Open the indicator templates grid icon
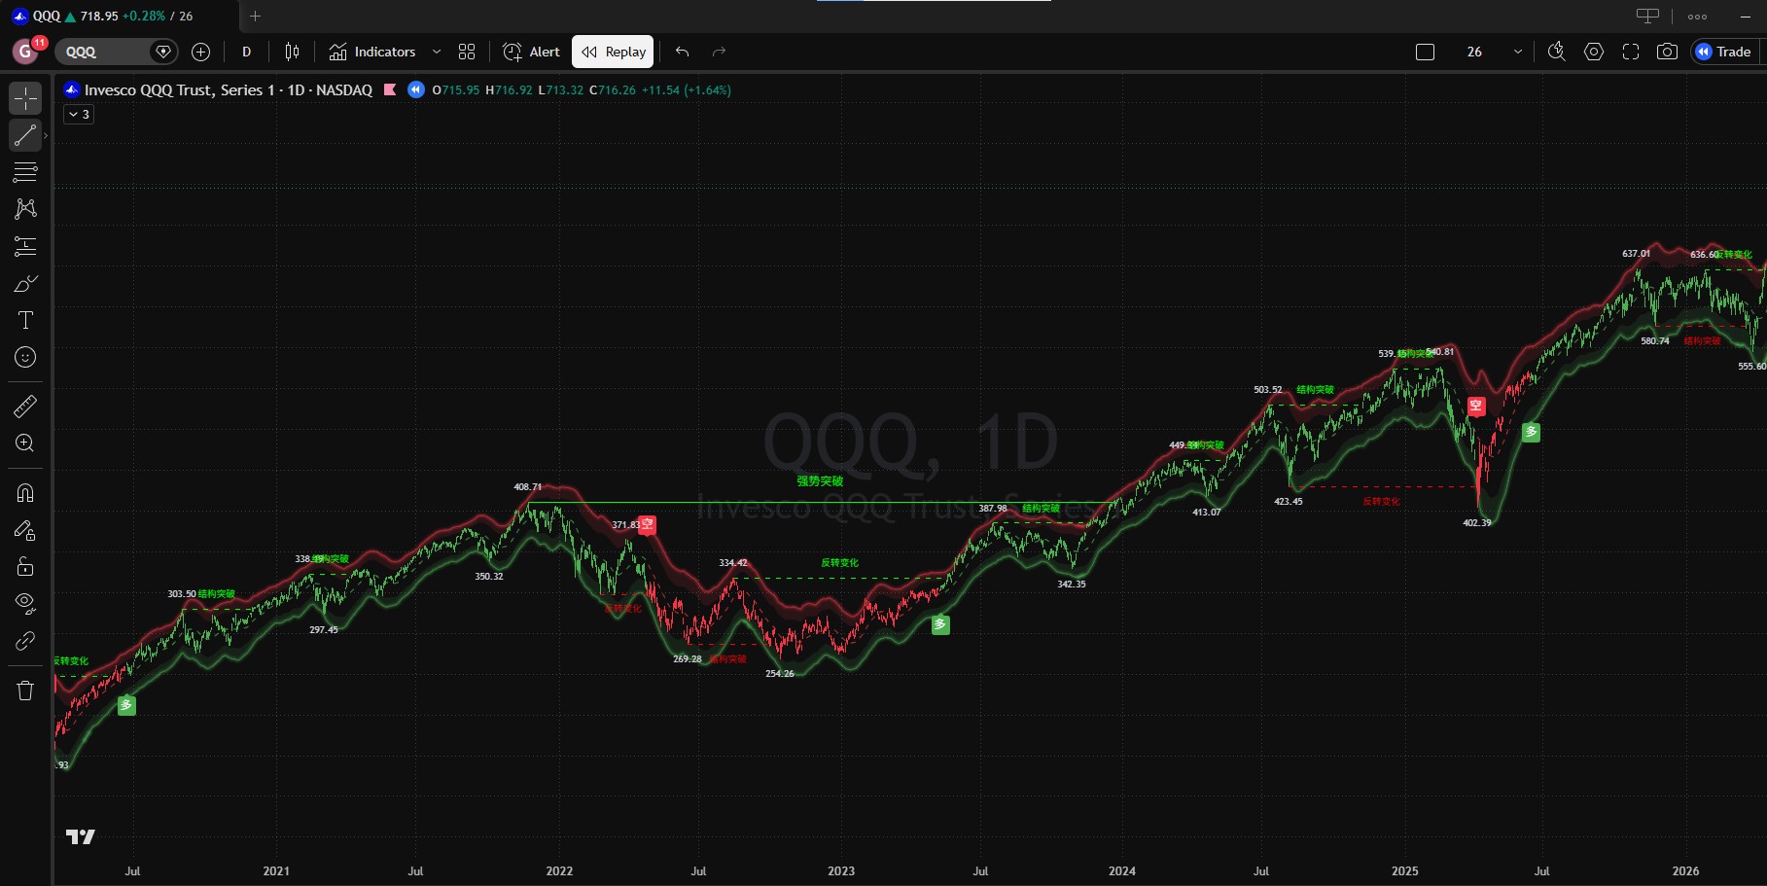The image size is (1767, 886). pos(467,52)
